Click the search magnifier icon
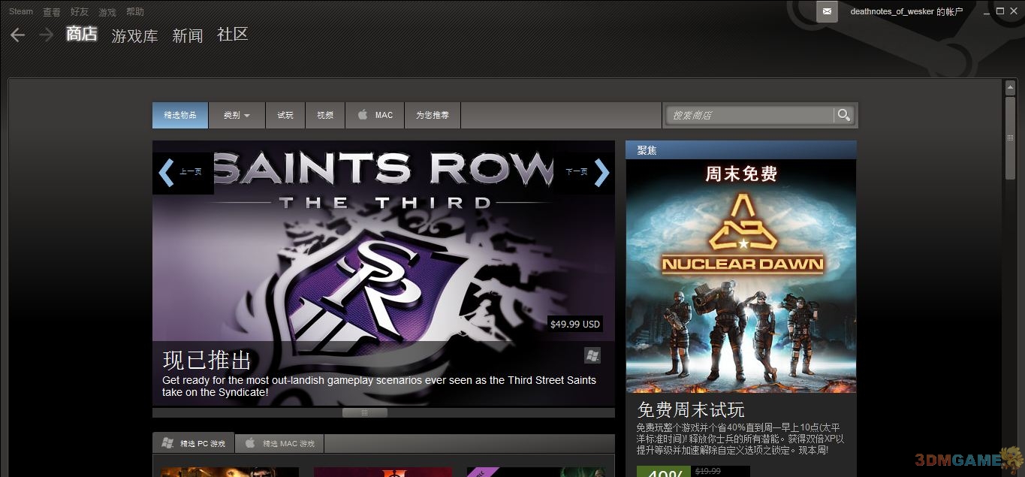The image size is (1025, 477). pos(844,115)
